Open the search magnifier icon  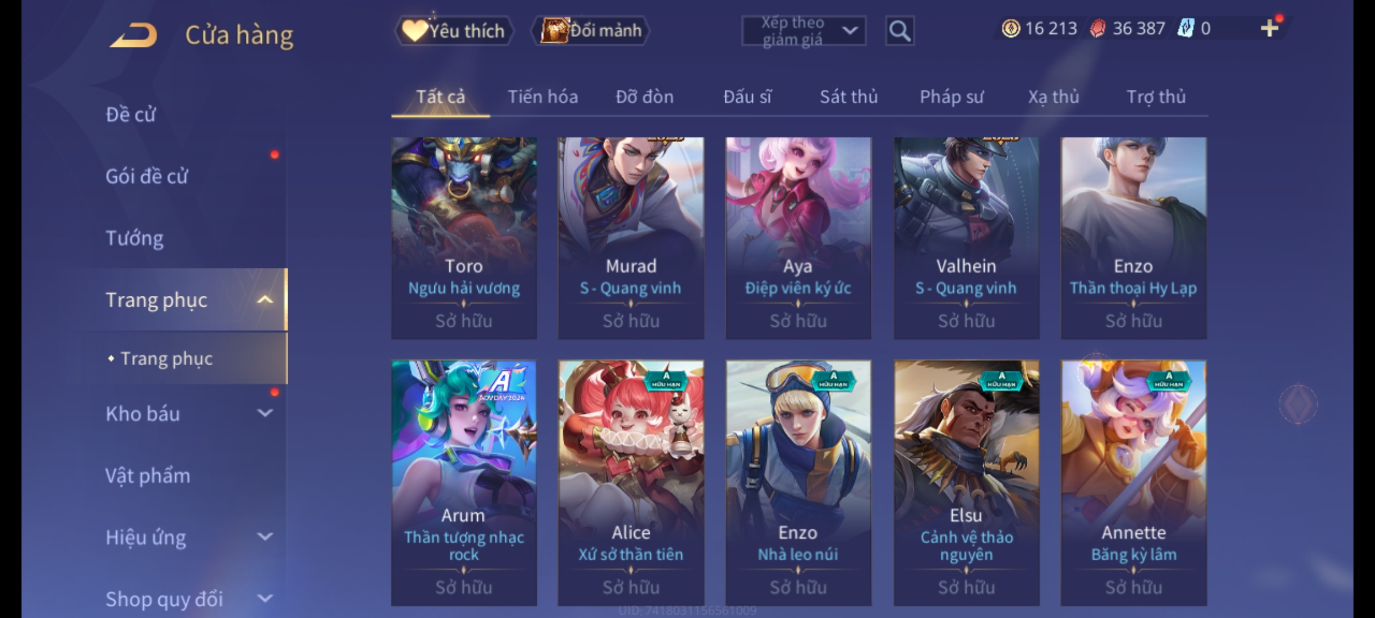[899, 31]
